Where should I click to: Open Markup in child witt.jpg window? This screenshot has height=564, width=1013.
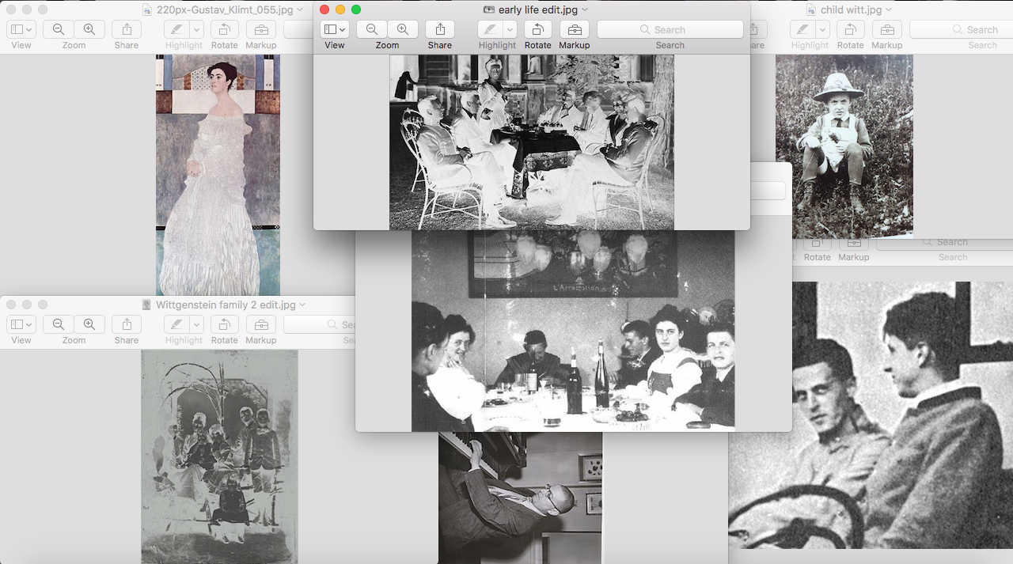coord(887,29)
